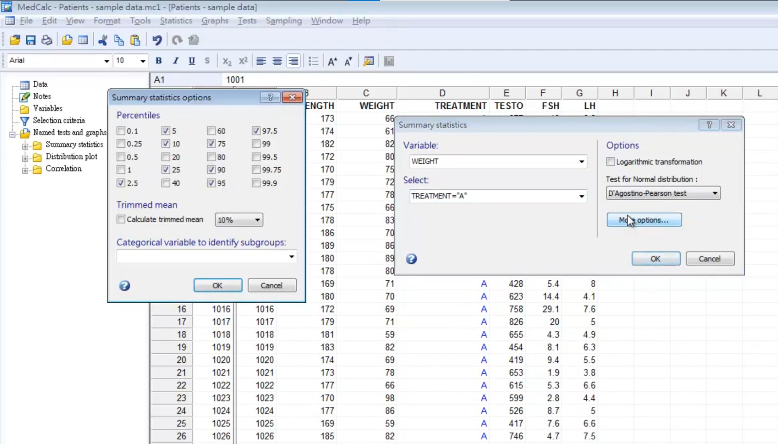Click the Redo arrow icon

coord(177,40)
